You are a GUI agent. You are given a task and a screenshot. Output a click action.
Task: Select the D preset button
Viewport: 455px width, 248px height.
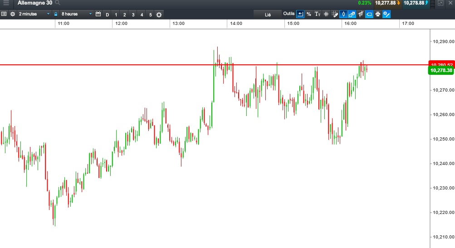tap(108, 15)
